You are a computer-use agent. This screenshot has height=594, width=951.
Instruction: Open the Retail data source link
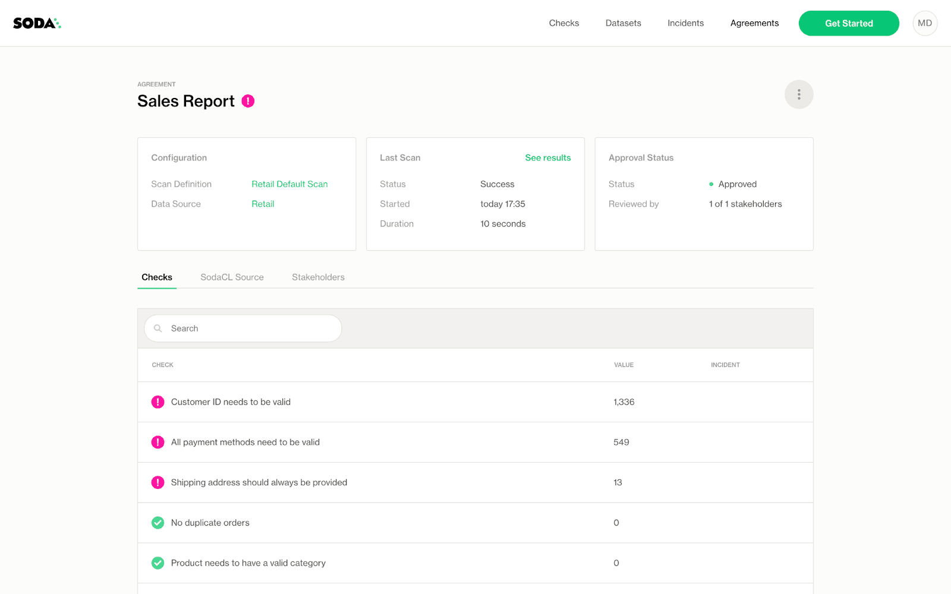coord(263,204)
